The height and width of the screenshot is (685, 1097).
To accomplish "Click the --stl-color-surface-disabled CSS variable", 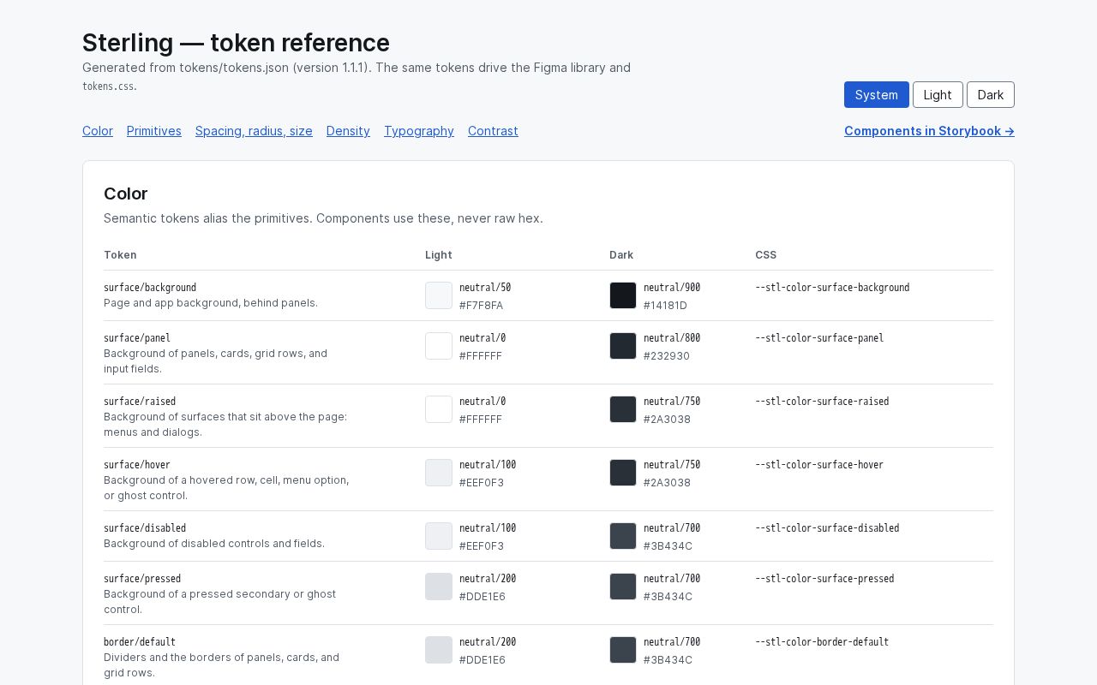I will pos(827,528).
